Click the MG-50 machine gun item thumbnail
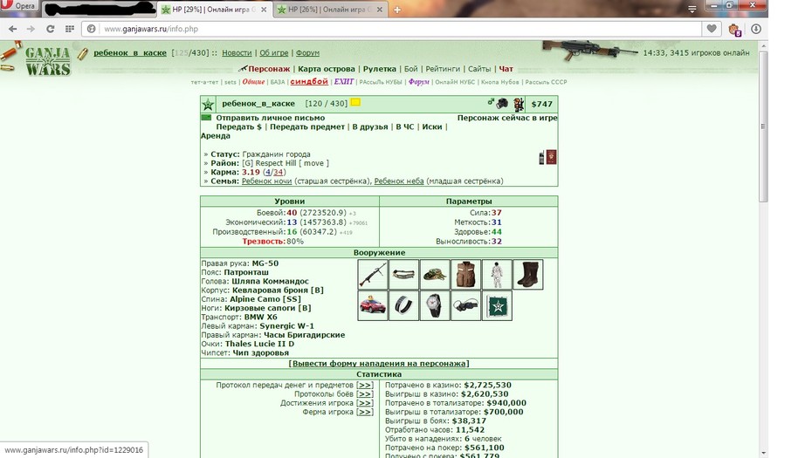812x458 pixels. tap(372, 274)
